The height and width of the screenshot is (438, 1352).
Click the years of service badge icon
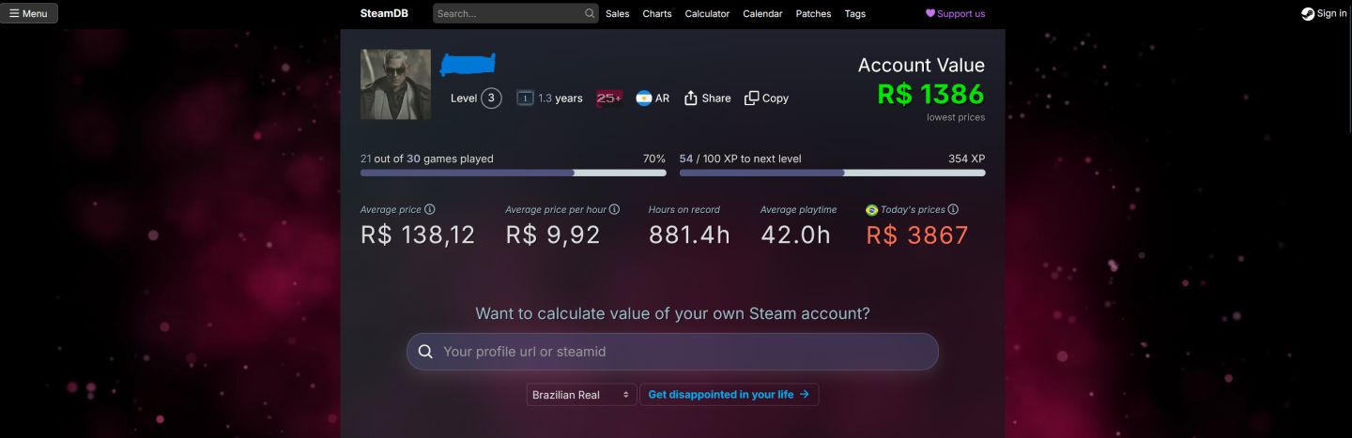525,98
